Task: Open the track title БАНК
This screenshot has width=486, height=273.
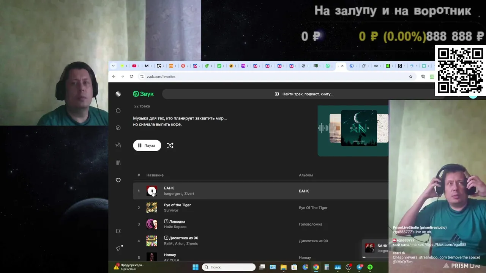Action: click(169, 188)
